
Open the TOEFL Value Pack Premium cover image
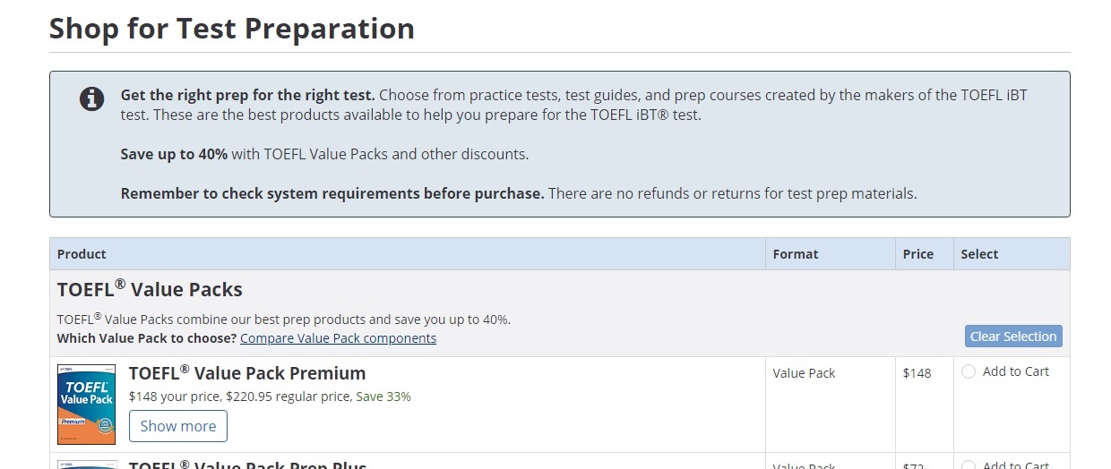[86, 404]
